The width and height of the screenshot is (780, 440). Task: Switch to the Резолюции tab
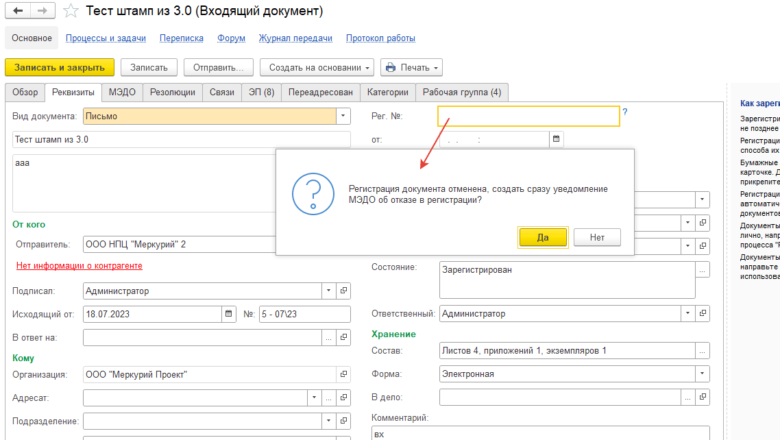click(x=173, y=93)
